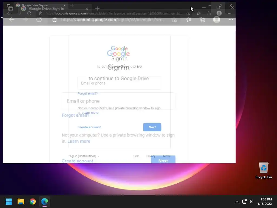Open the Privacy link in the footer
Viewport: 277px width, 208px height.
[x=151, y=156]
